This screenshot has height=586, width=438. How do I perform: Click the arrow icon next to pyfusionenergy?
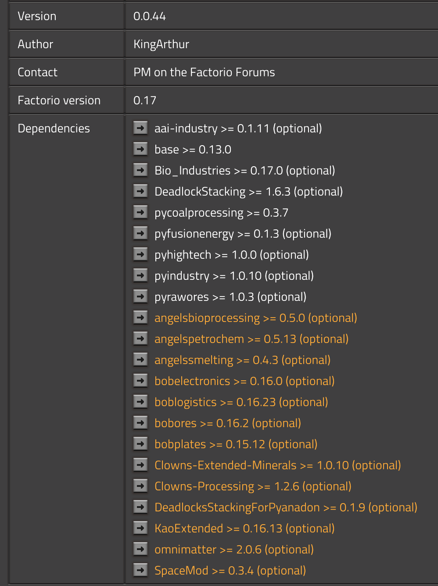[140, 233]
